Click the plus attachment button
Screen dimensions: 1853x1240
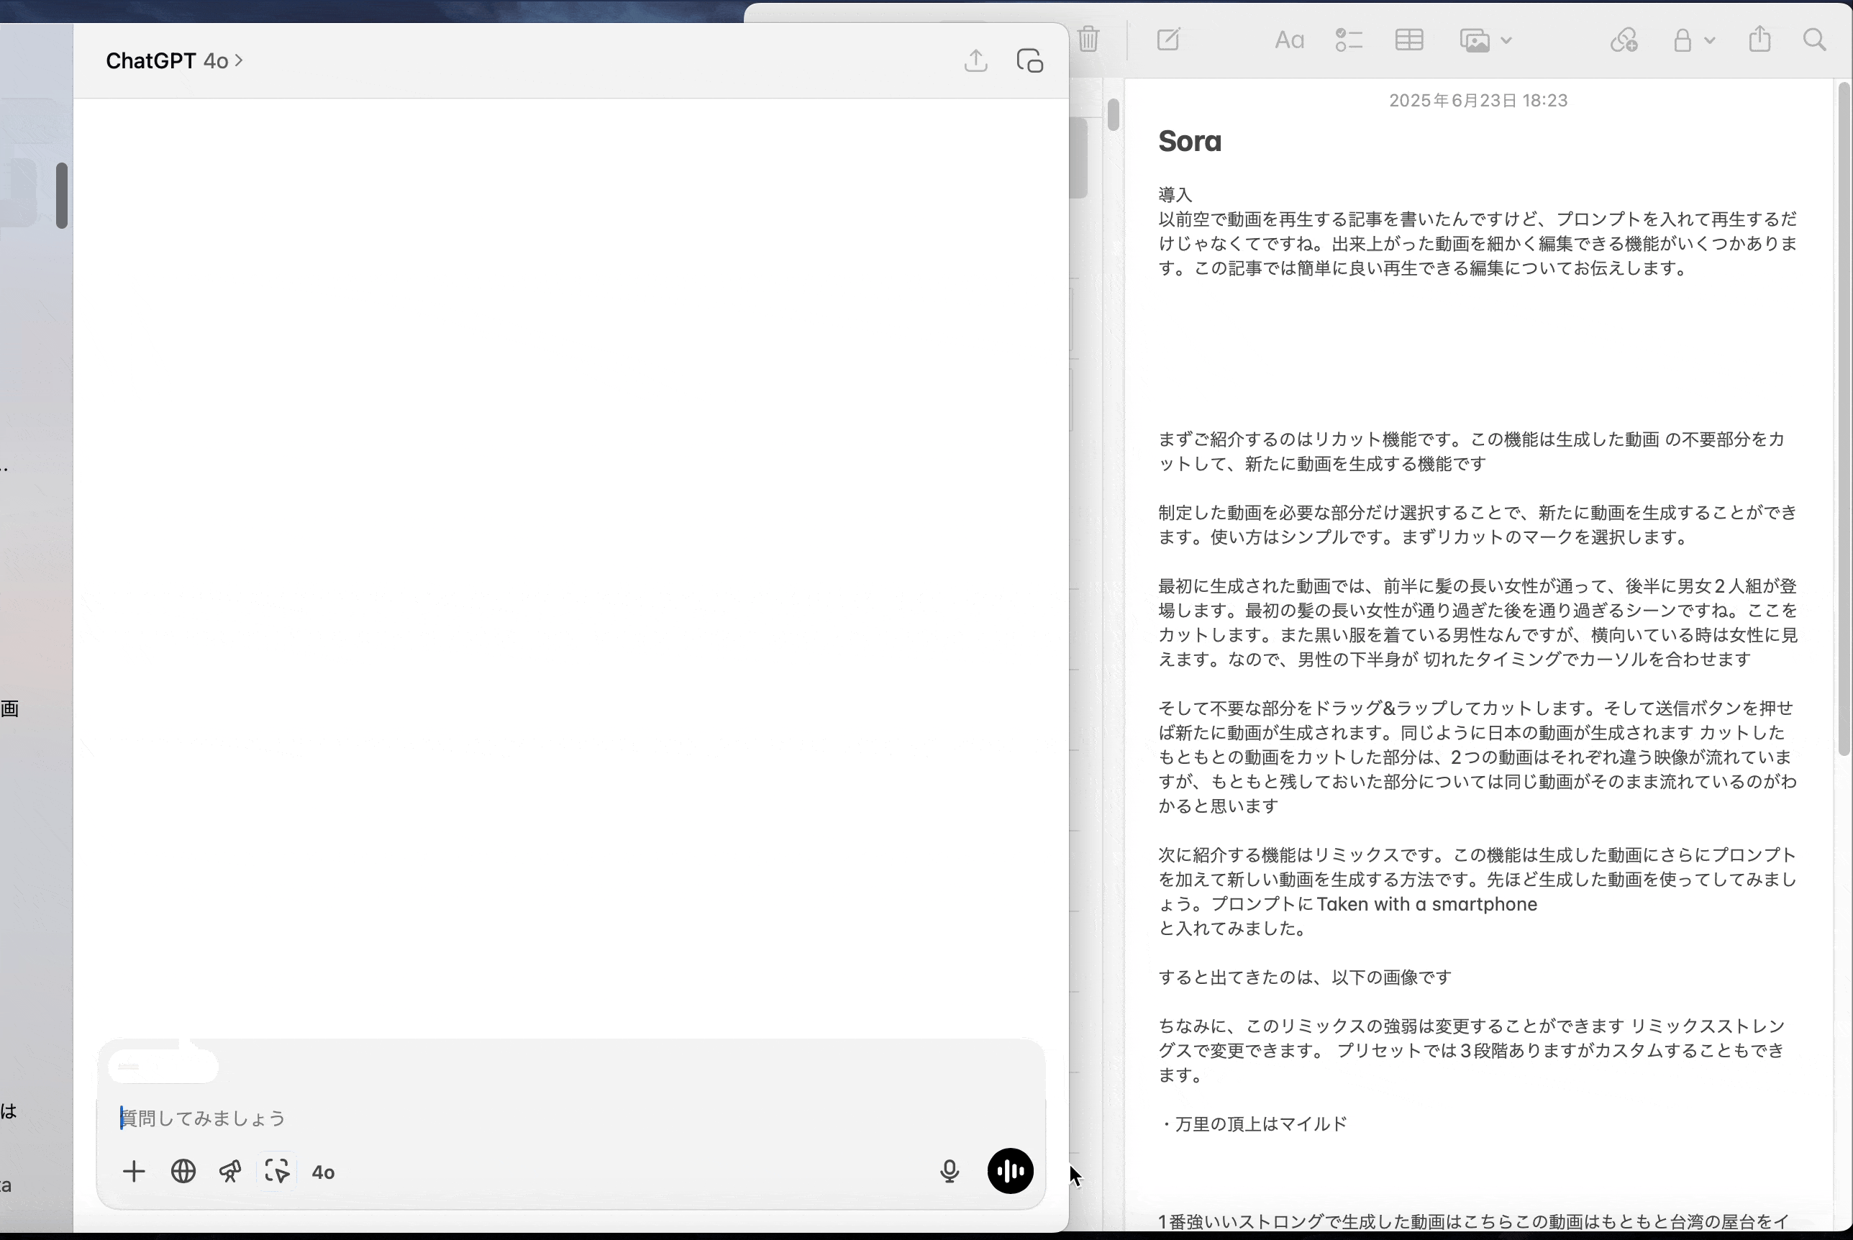pos(135,1171)
